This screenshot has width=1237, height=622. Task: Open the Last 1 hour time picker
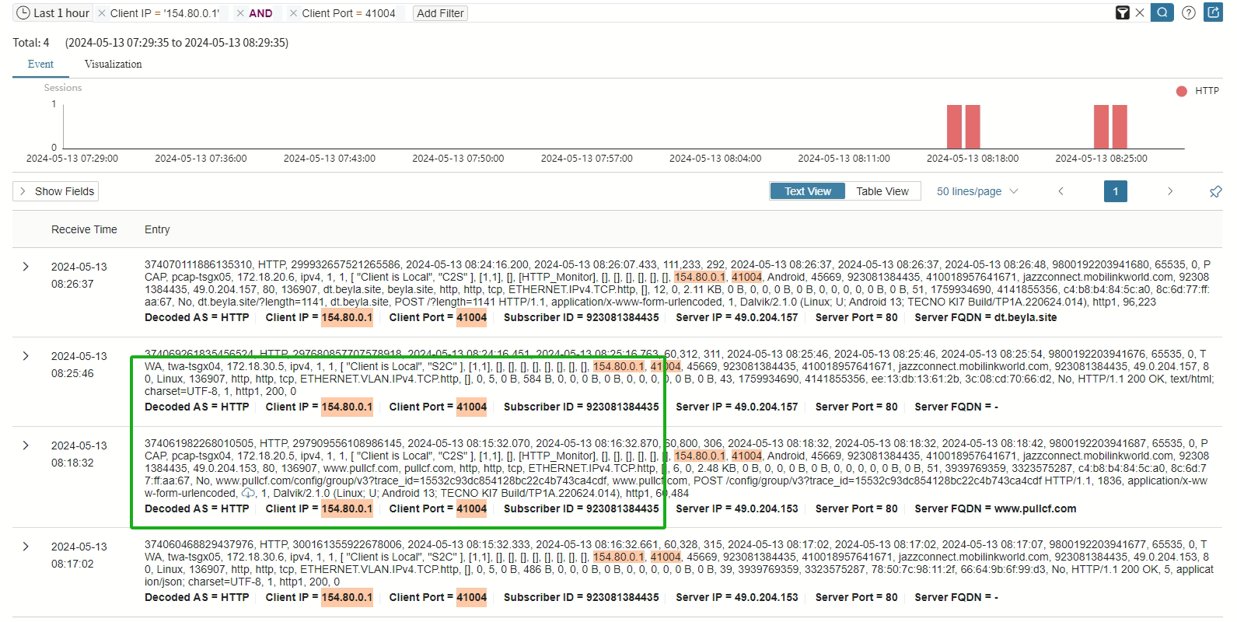(x=53, y=13)
